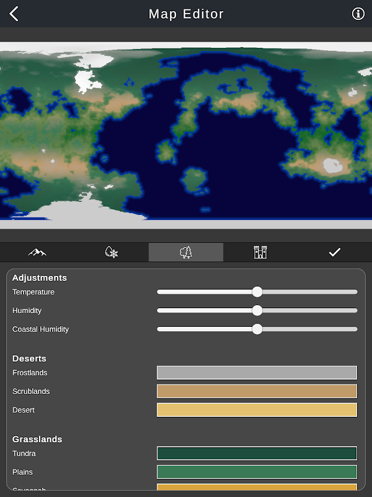Confirm map with the checkmark icon
Screen dimensions: 372x497
coord(335,252)
